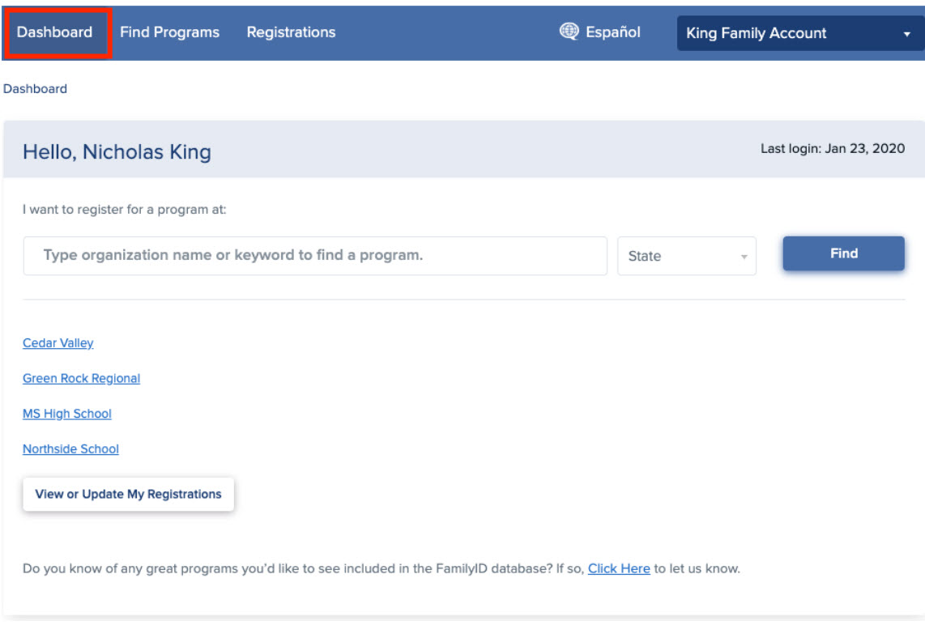Select the King Family Account name
The width and height of the screenshot is (925, 625).
click(x=757, y=34)
